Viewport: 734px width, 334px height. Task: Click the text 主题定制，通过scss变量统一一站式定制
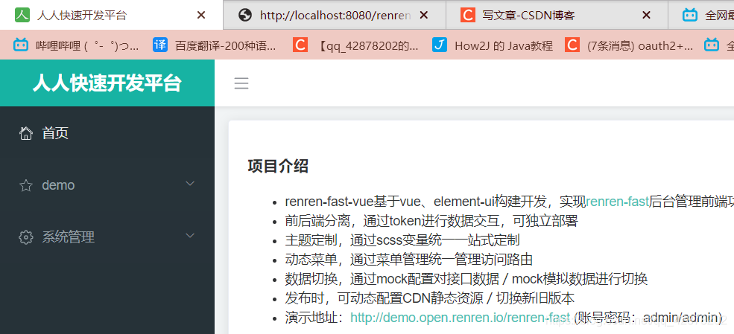click(402, 240)
